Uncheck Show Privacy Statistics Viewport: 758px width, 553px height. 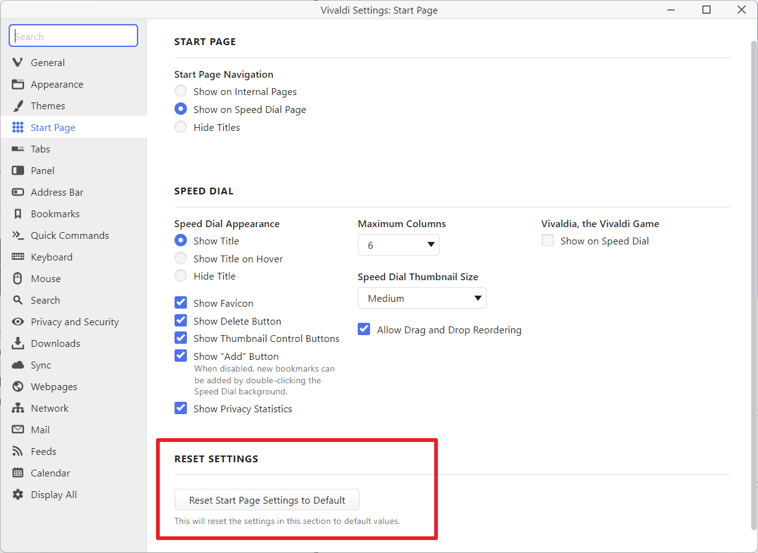click(181, 409)
